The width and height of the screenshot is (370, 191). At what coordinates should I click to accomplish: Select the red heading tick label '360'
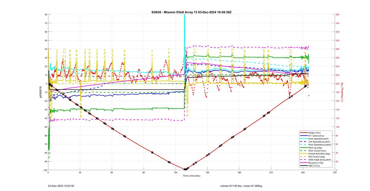(338, 14)
